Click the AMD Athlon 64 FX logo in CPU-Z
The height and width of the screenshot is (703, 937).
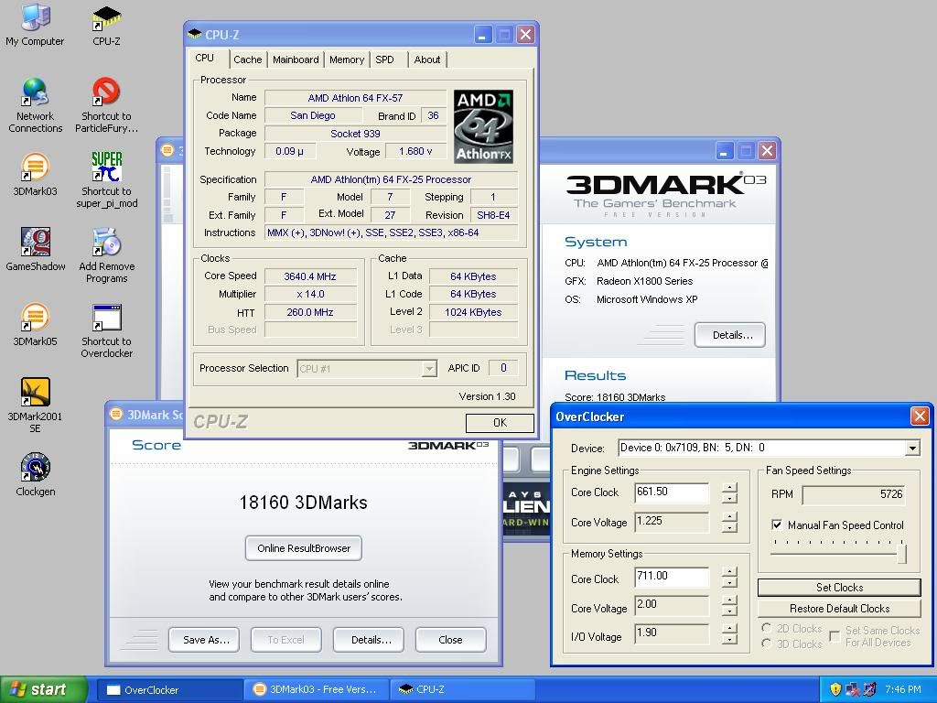[483, 126]
